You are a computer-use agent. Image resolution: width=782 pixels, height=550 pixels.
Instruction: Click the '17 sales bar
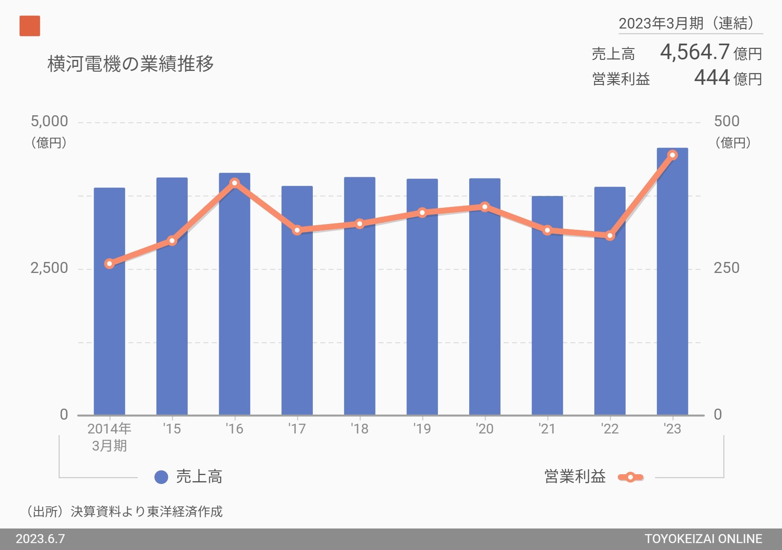pos(297,301)
